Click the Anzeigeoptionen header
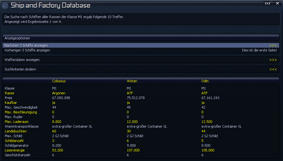 [x=141, y=38]
